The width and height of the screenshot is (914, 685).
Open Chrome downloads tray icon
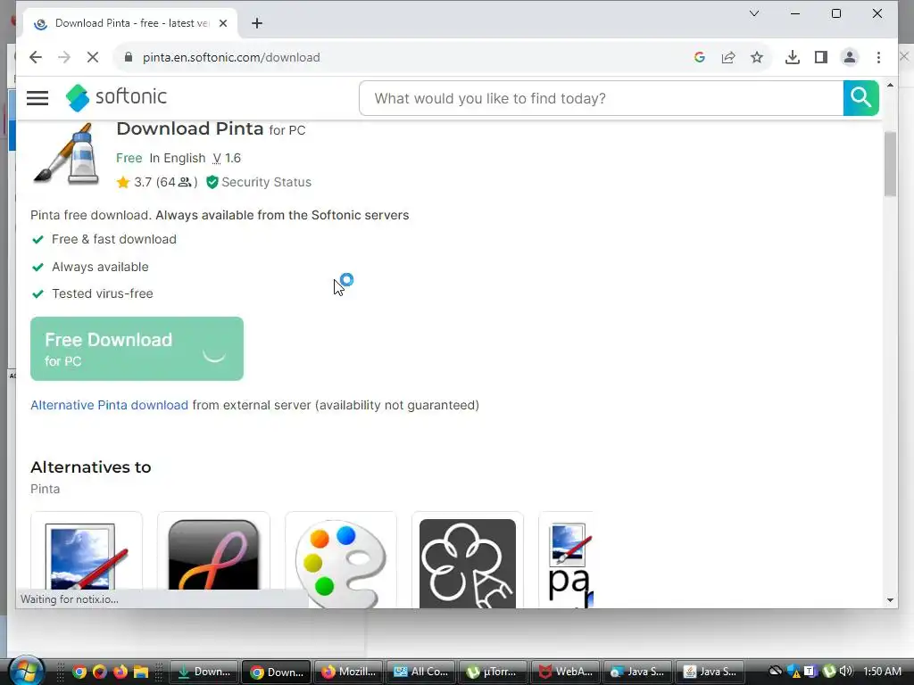point(793,57)
